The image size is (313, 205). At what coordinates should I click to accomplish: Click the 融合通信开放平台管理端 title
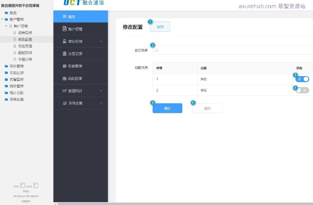[x=20, y=5]
